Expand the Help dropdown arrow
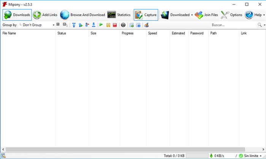The height and width of the screenshot is (159, 266). point(264,15)
